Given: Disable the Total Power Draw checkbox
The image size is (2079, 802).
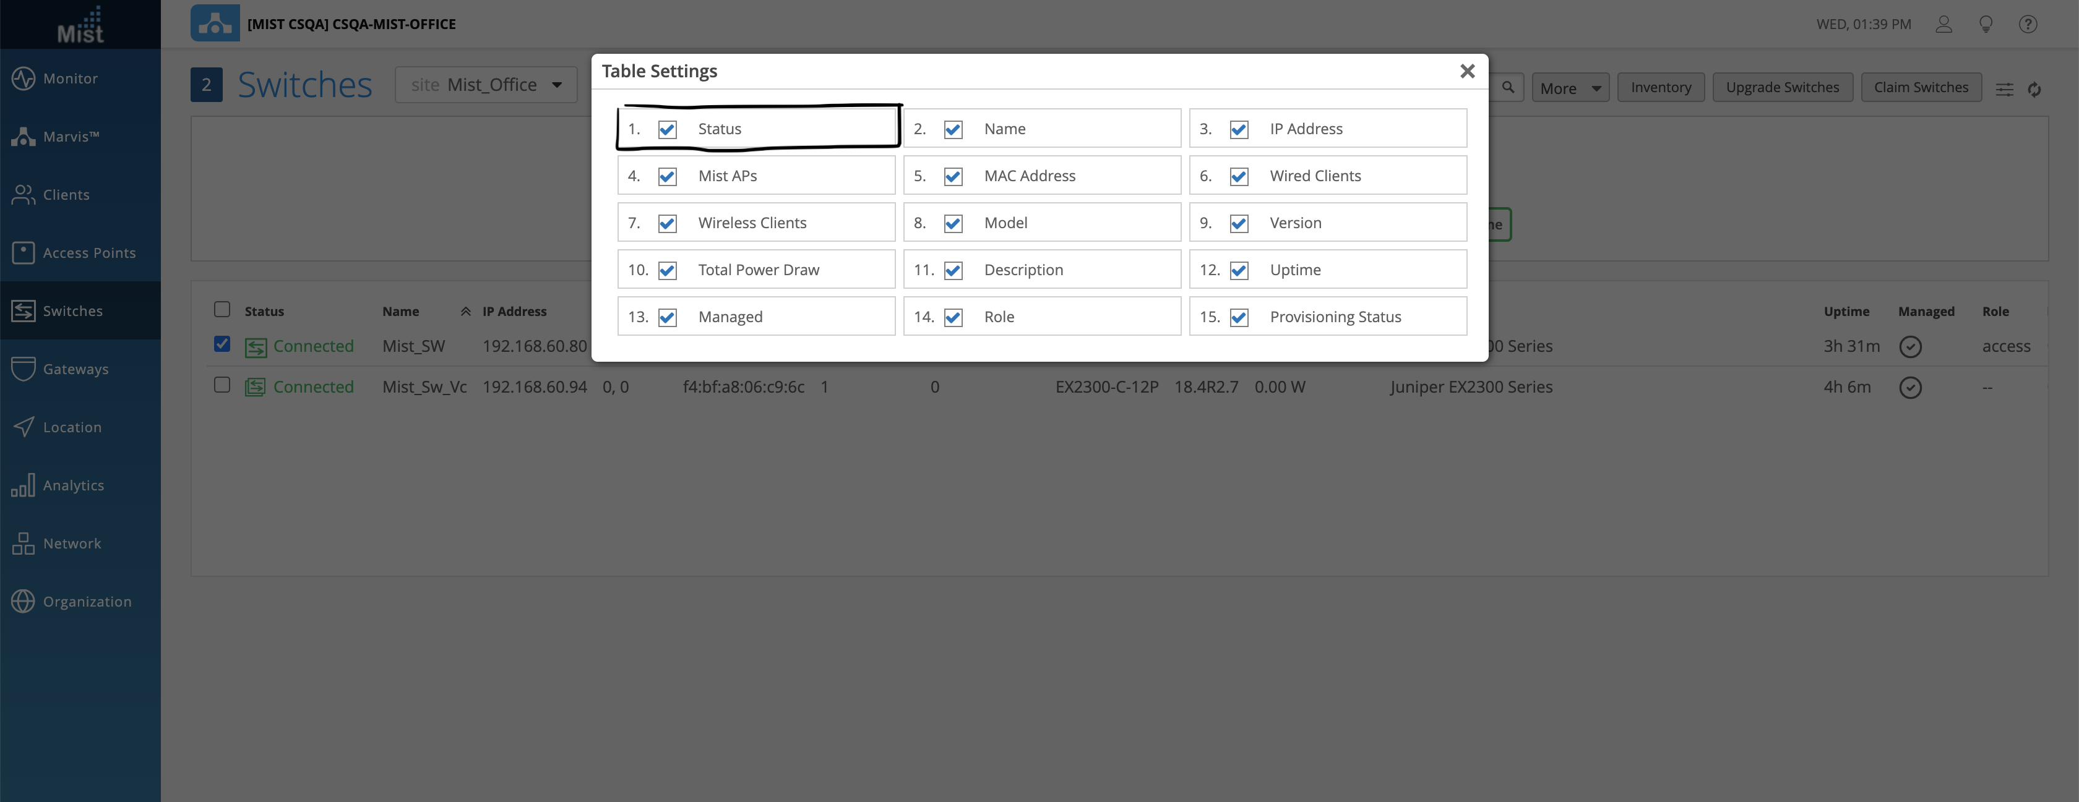Looking at the screenshot, I should point(668,270).
